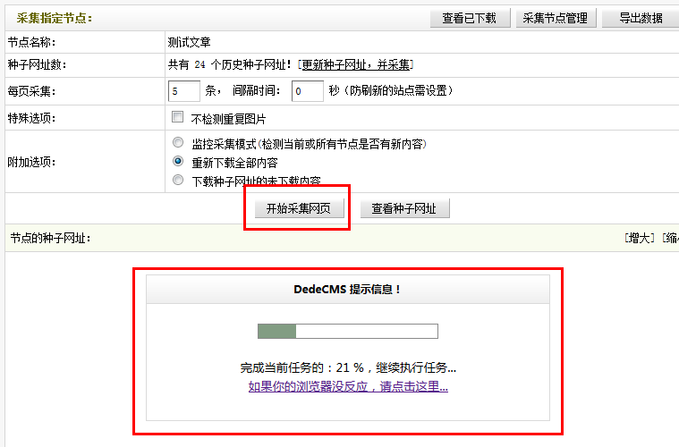Click the task progress bar

(x=347, y=331)
